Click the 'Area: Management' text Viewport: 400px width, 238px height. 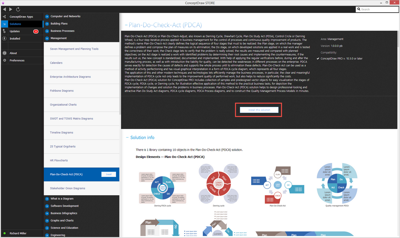(x=332, y=39)
